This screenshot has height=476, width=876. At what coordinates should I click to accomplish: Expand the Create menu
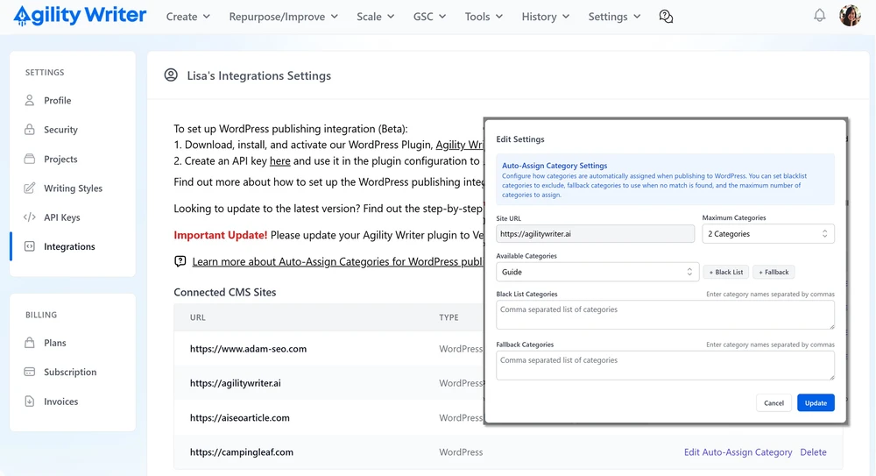point(187,17)
